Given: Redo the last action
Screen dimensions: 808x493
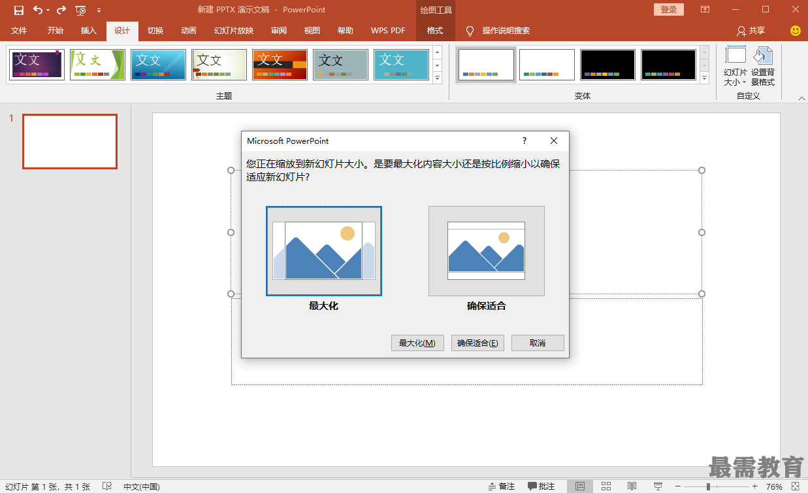Looking at the screenshot, I should 61,10.
